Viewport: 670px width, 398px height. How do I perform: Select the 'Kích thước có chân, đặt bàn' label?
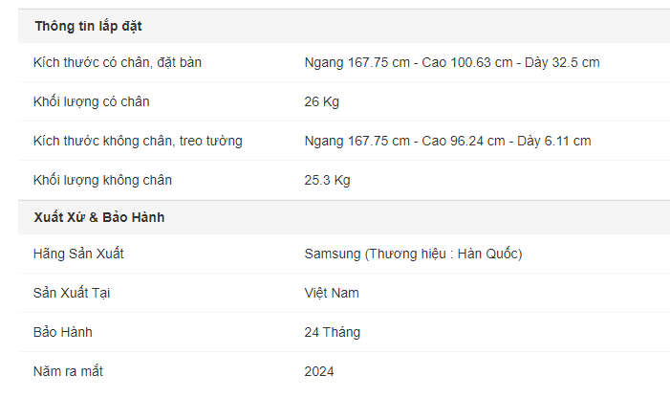(117, 62)
